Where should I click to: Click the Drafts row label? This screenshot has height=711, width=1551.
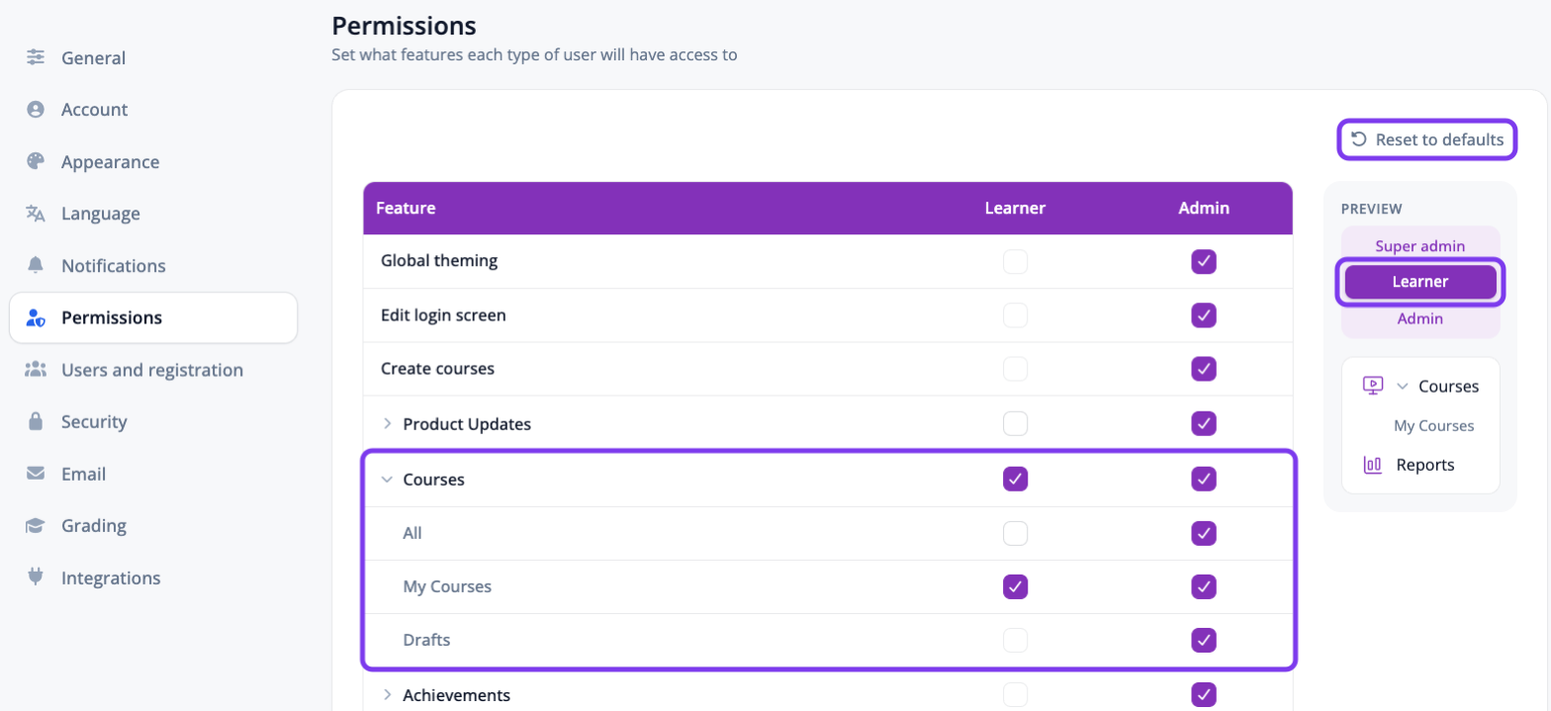click(426, 640)
